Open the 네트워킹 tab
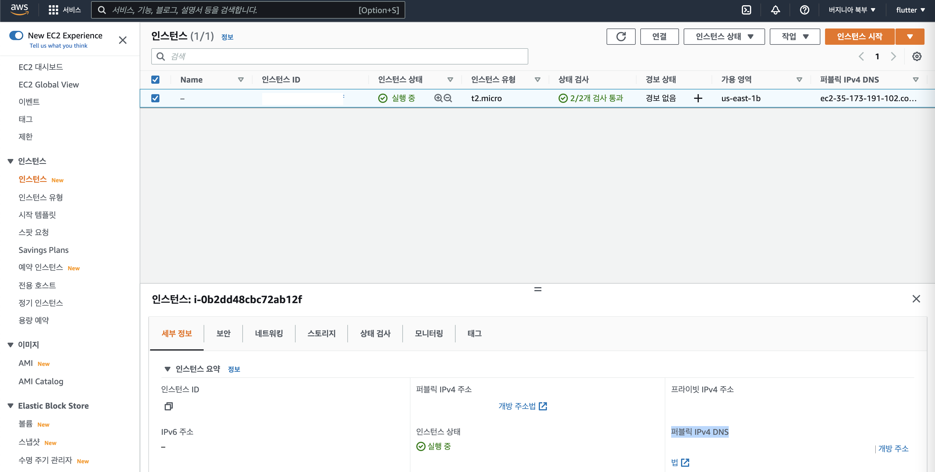This screenshot has height=472, width=935. click(269, 334)
